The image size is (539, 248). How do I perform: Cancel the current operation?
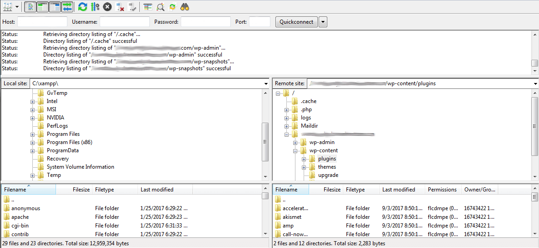(107, 7)
